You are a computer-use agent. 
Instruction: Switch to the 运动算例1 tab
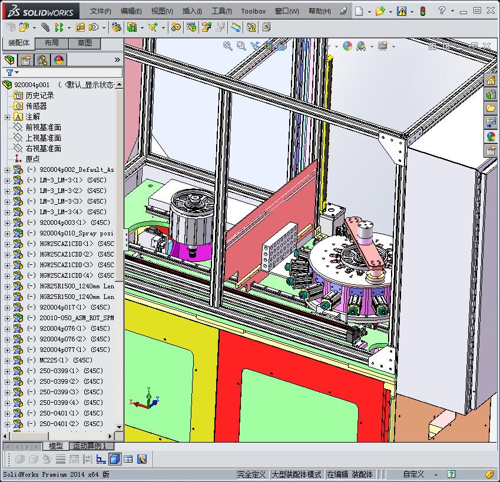click(91, 446)
